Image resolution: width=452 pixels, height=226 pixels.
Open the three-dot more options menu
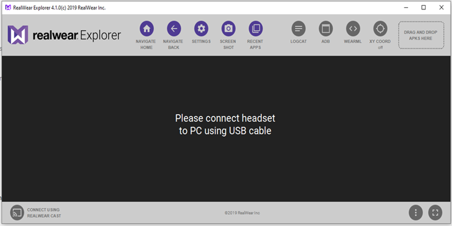pos(415,213)
